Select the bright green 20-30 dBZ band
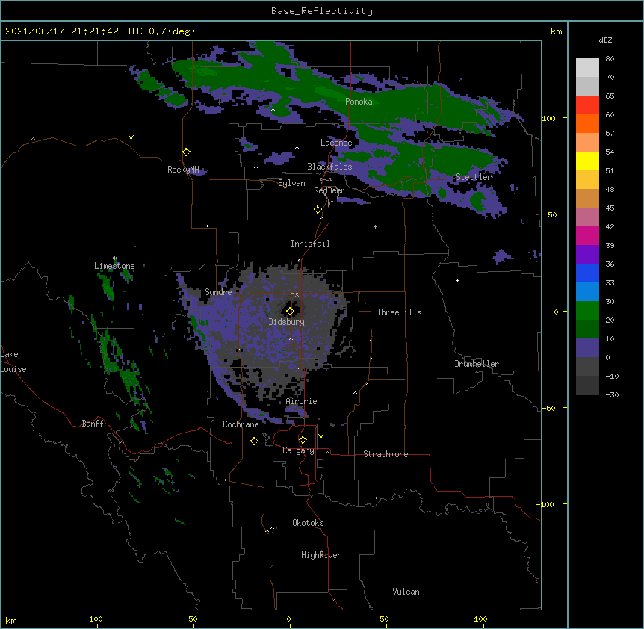 pyautogui.click(x=587, y=311)
